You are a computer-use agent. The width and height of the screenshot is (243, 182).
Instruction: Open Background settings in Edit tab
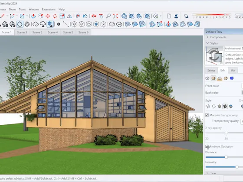[x=220, y=78]
